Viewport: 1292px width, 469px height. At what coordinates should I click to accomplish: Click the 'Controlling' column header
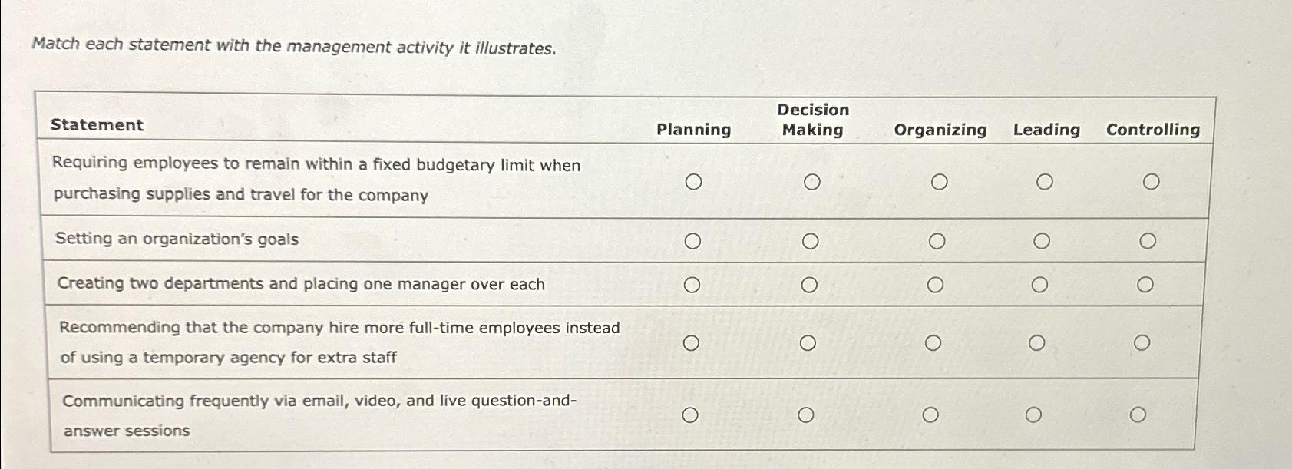point(1153,130)
